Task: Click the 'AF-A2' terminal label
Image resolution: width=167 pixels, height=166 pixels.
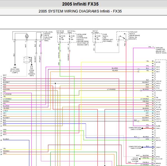Action: coord(158,107)
